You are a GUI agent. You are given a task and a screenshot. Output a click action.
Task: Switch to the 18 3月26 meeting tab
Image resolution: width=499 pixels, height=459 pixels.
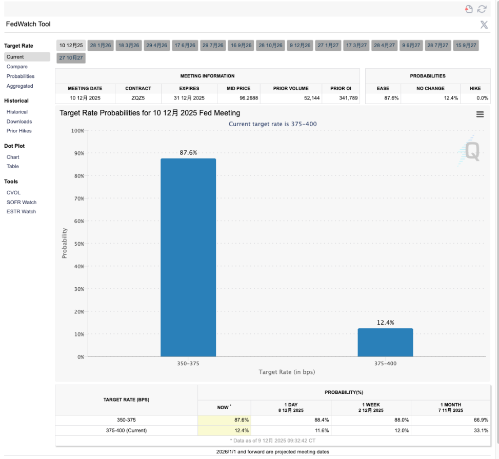pyautogui.click(x=129, y=46)
